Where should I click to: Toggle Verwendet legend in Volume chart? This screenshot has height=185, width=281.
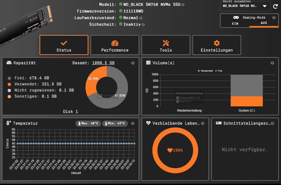205,71
